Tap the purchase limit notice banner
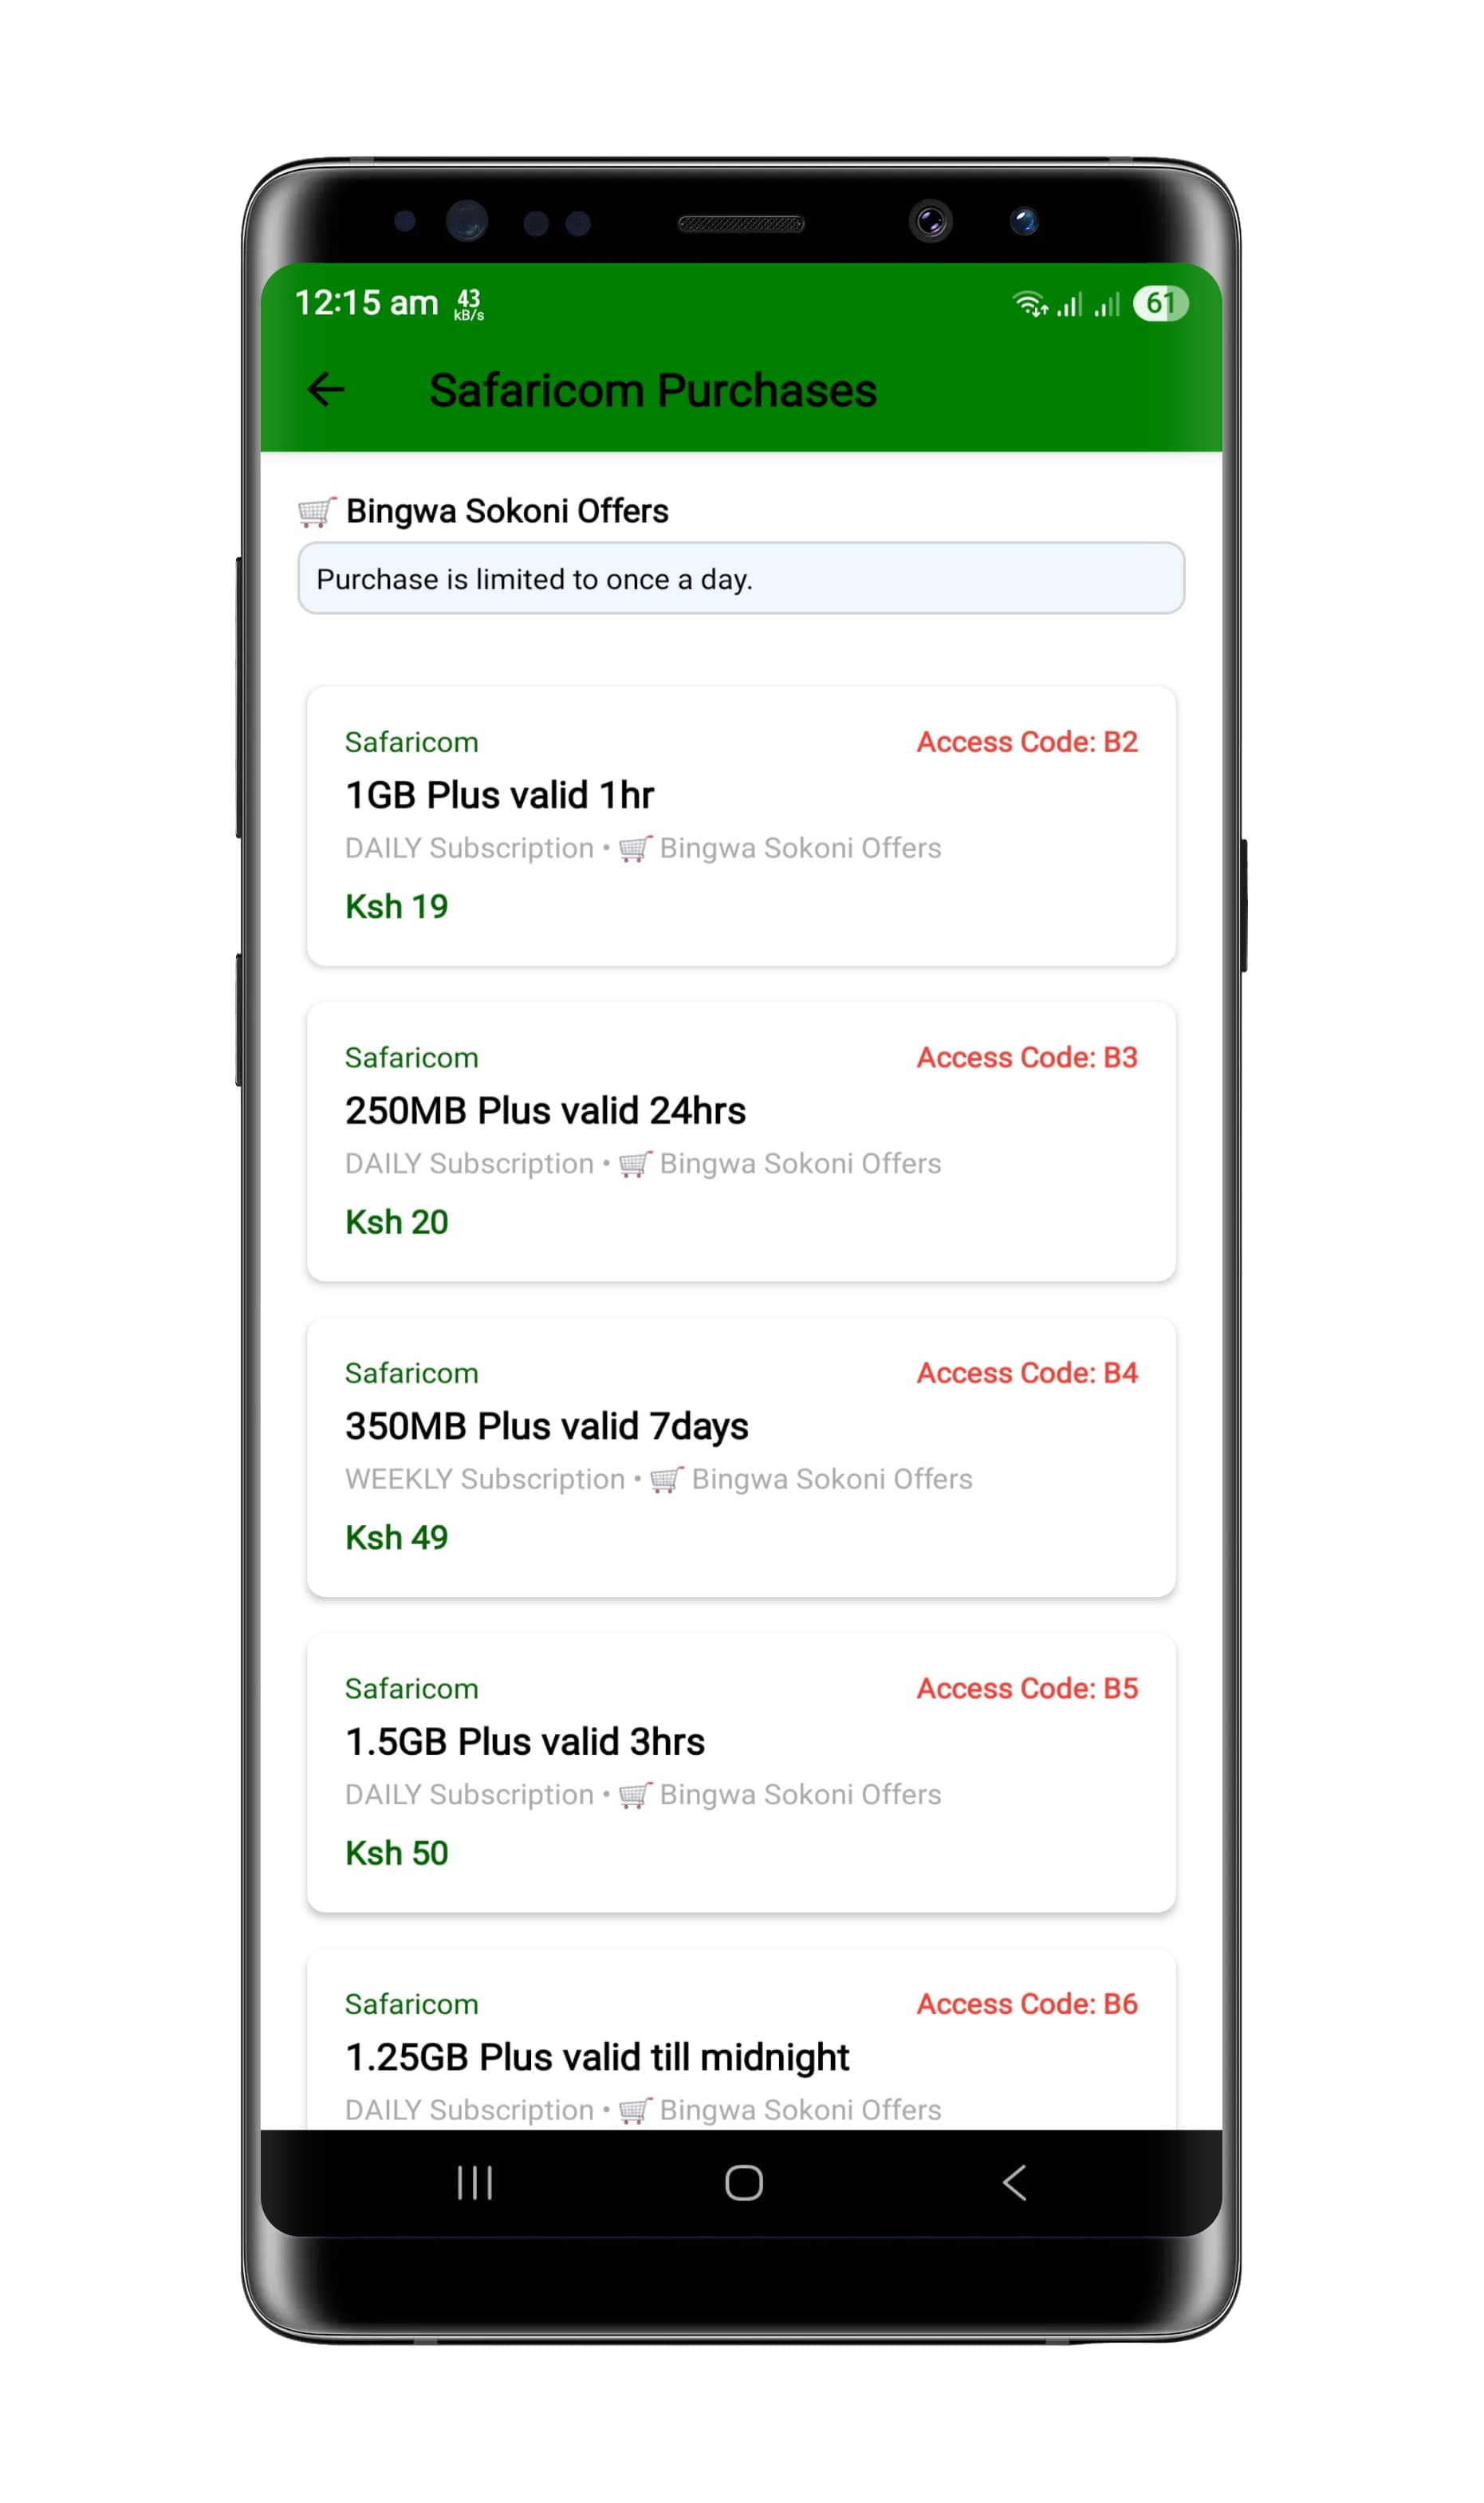 pyautogui.click(x=740, y=579)
